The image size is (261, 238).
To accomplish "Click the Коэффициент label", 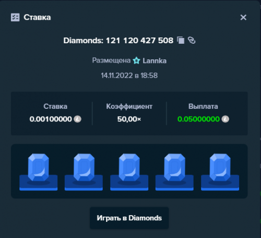I will click(129, 107).
